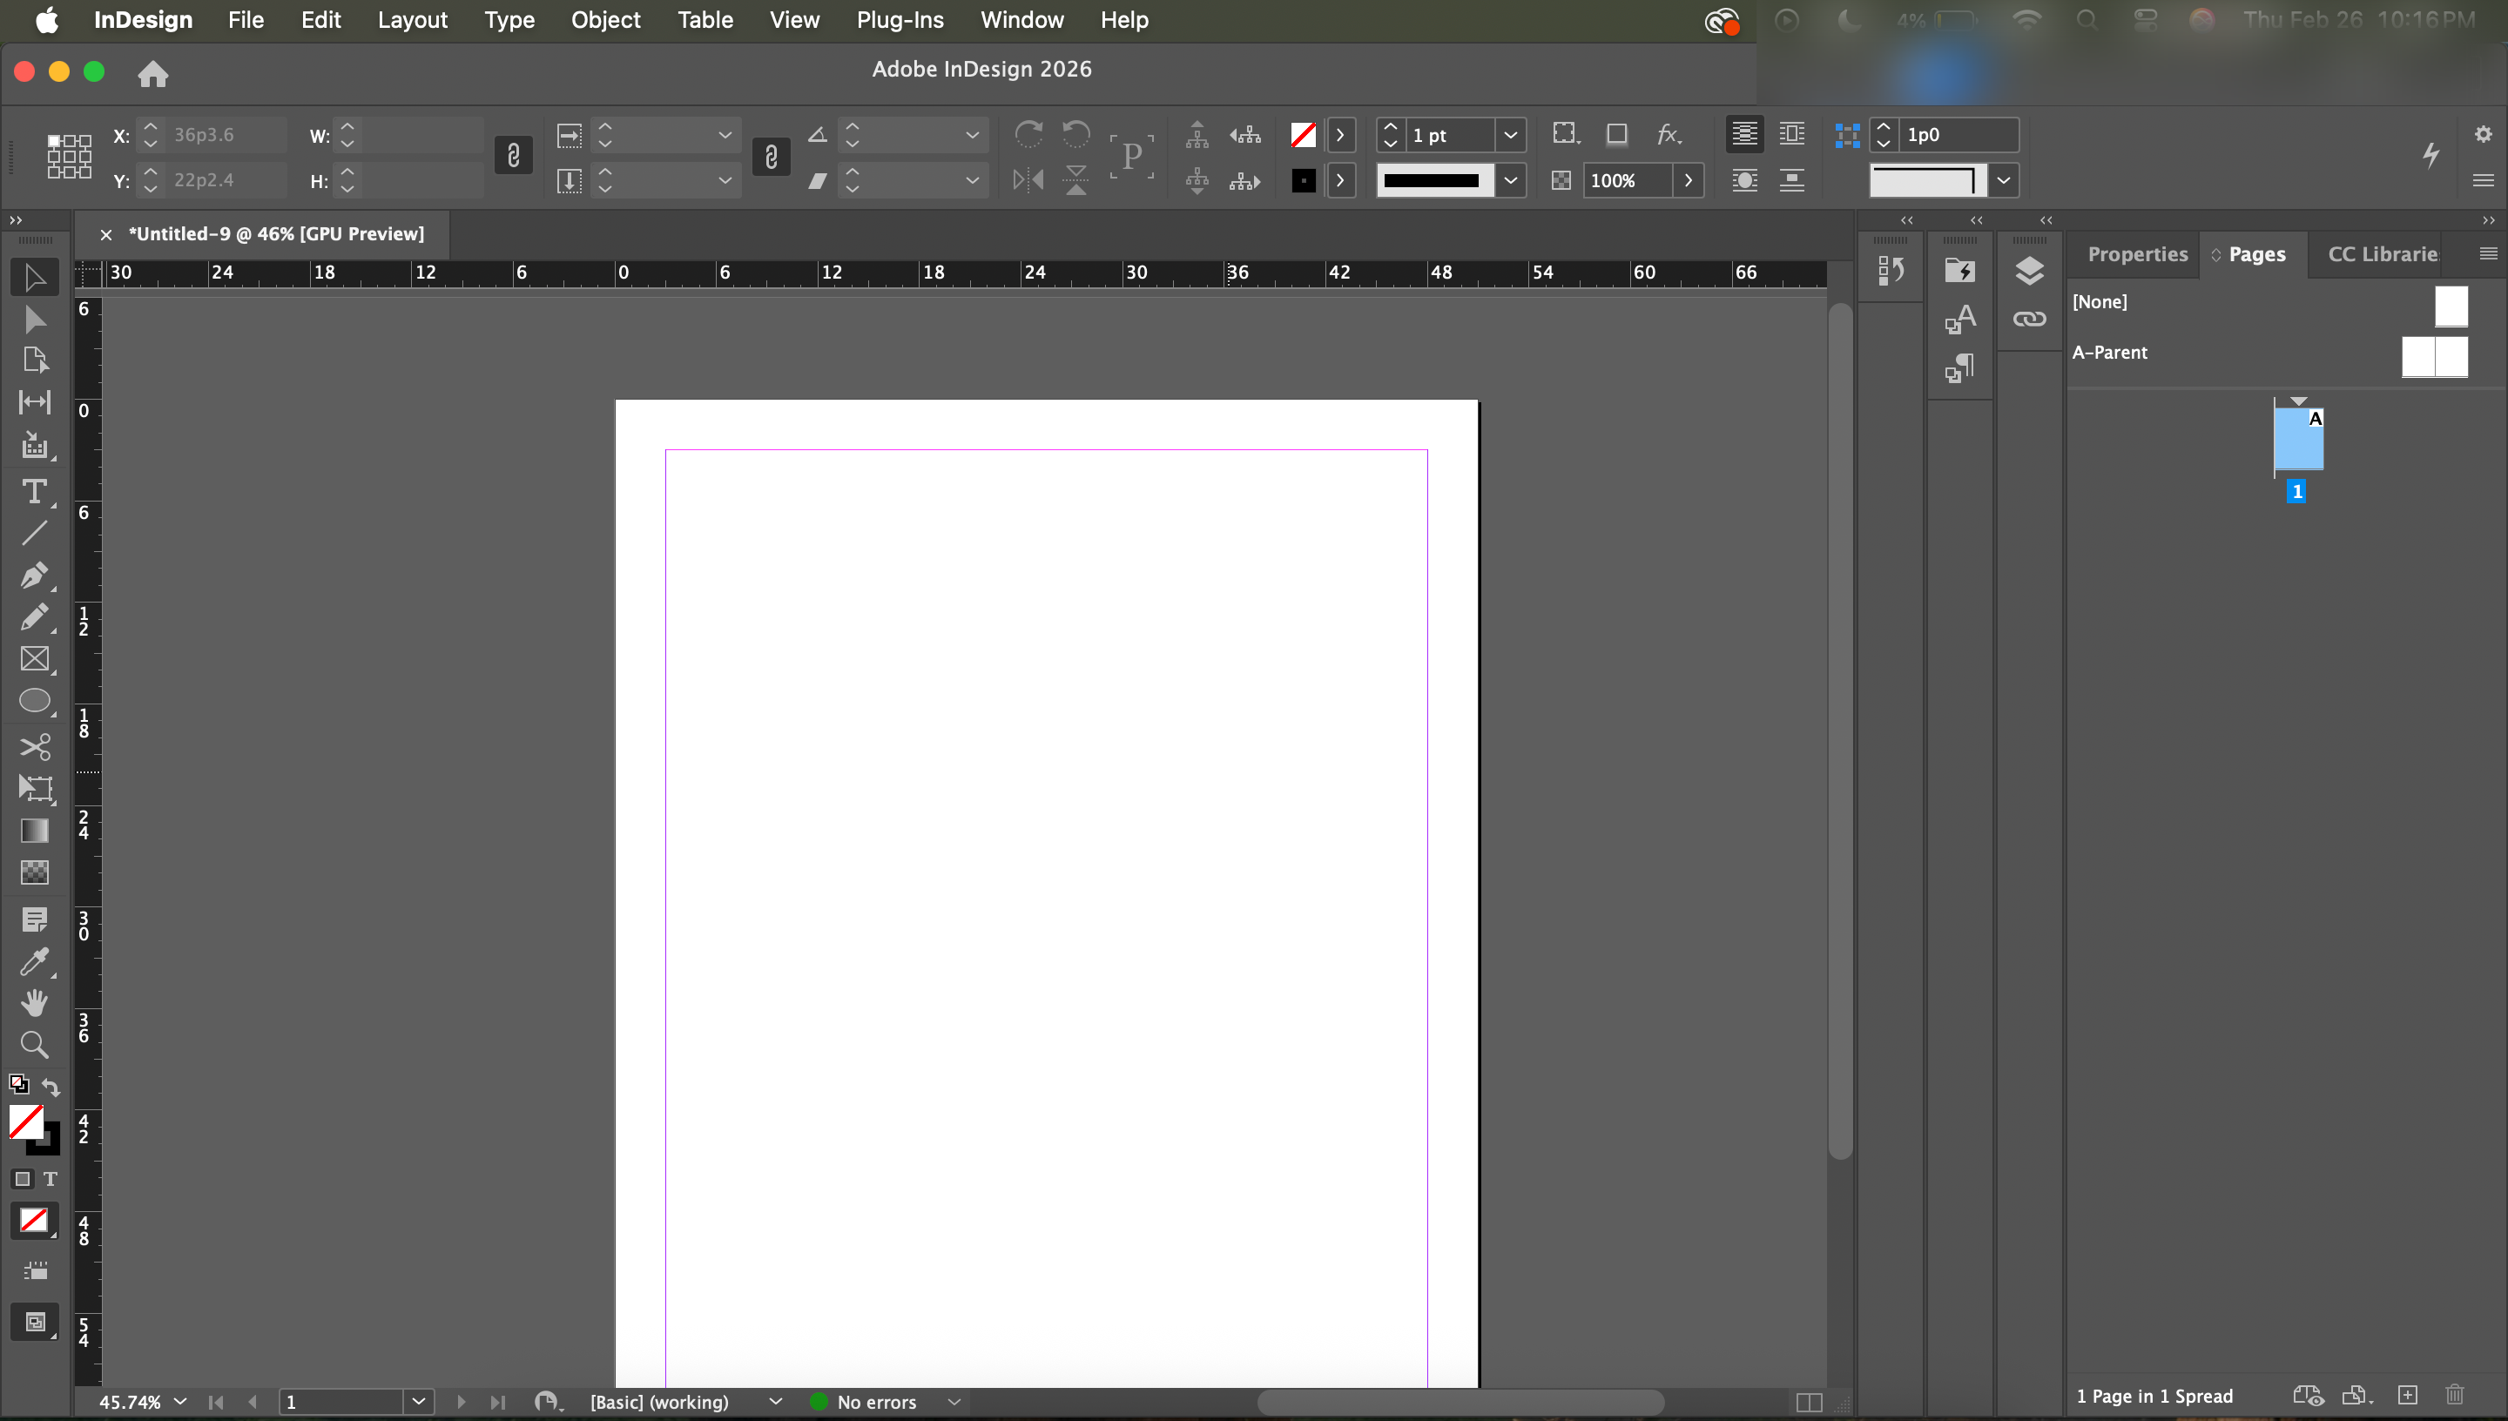Toggle constrain width and height proportions
Viewport: 2508px width, 1421px height.
point(513,156)
